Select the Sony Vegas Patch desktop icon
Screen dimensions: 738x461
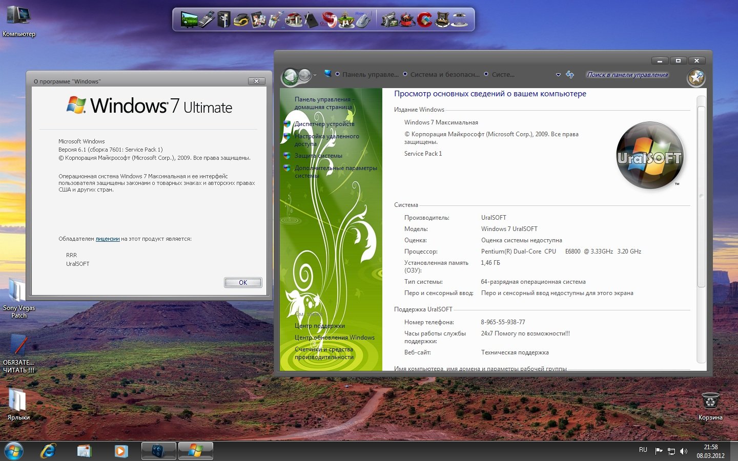point(19,298)
